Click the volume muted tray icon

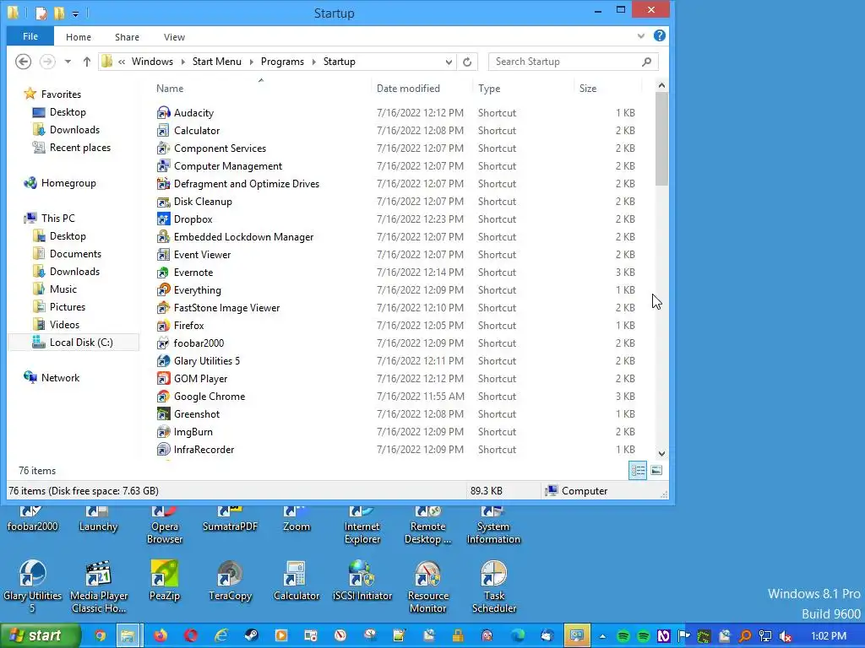(786, 636)
